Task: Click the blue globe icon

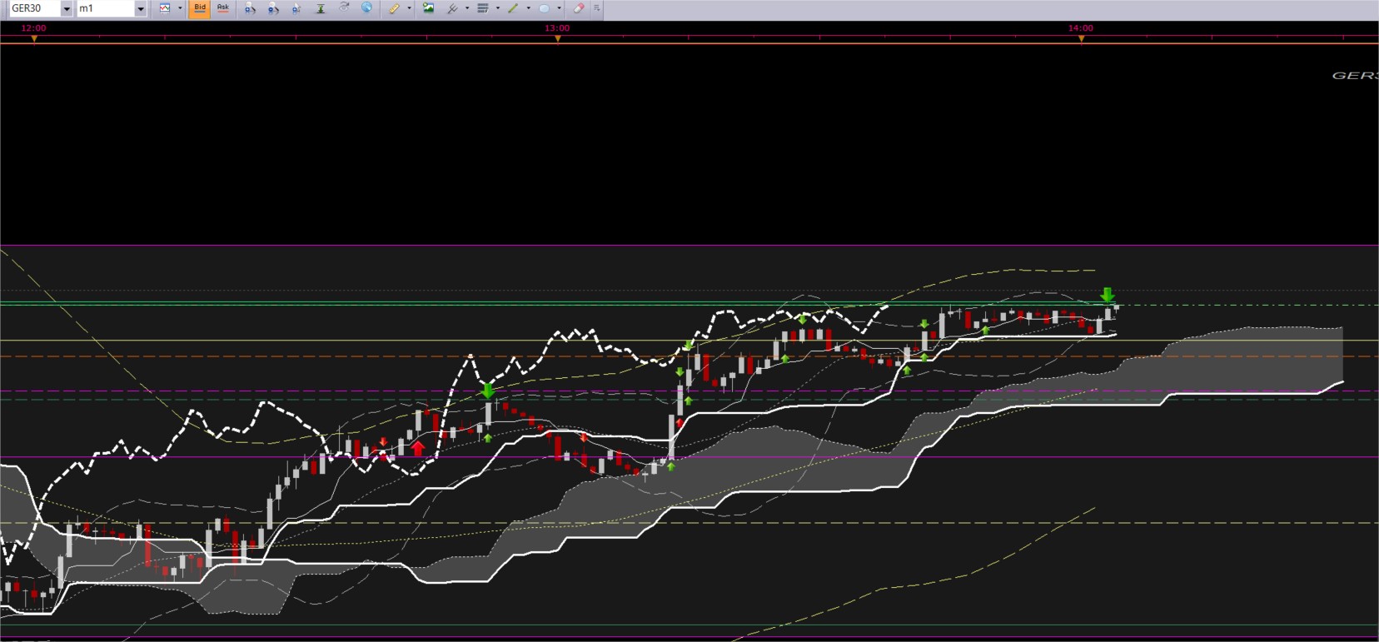Action: (x=366, y=8)
